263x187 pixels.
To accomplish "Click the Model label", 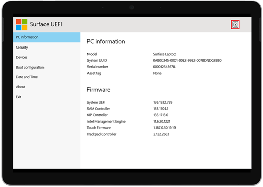I will pos(92,54).
